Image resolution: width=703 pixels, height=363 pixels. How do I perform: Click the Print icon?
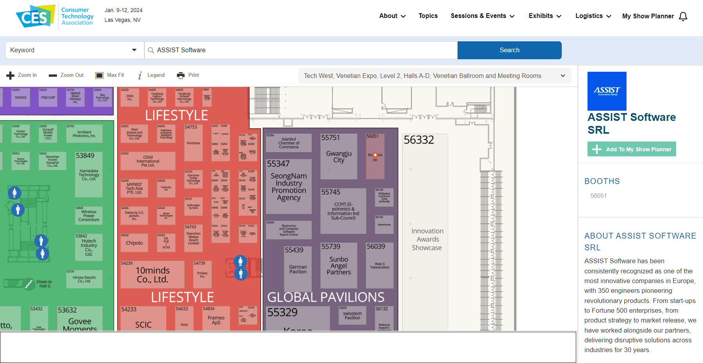pyautogui.click(x=188, y=75)
